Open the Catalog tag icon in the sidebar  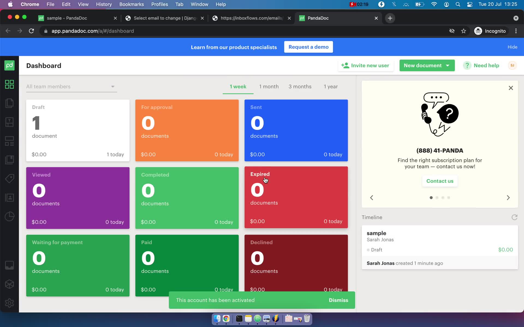tap(9, 179)
